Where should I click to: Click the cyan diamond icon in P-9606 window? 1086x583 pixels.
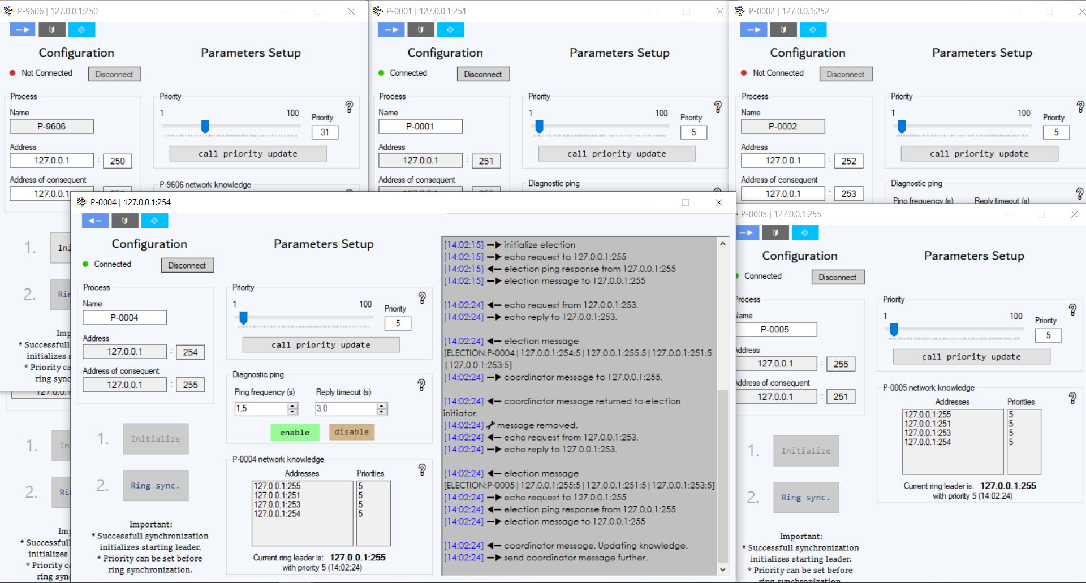81,29
